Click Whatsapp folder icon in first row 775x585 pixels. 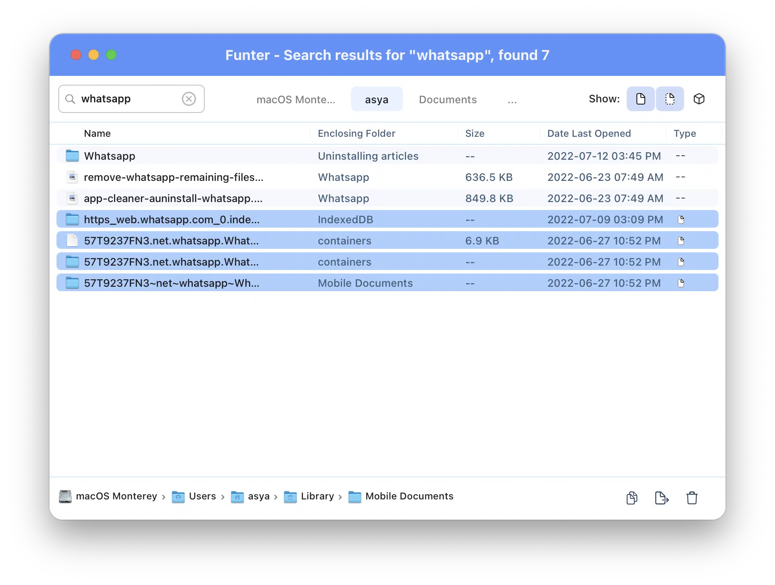point(72,156)
